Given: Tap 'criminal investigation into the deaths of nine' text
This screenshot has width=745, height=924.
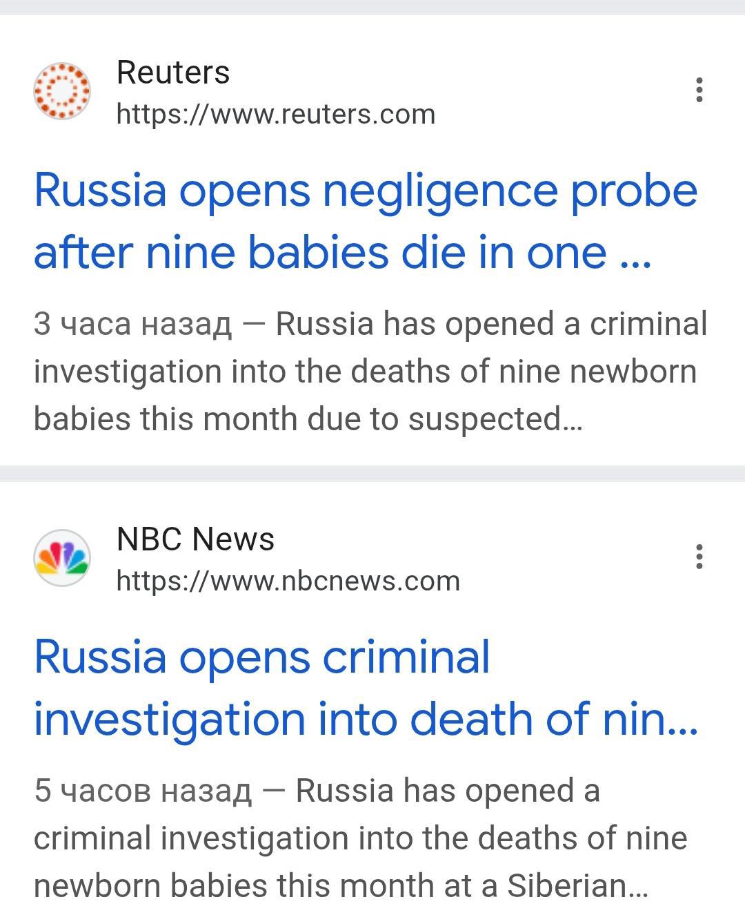Looking at the screenshot, I should click(360, 838).
